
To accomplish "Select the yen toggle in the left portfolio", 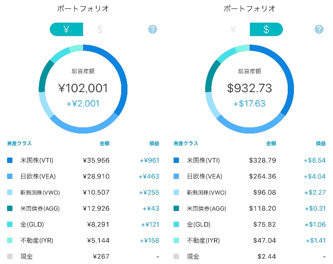I will click(66, 29).
